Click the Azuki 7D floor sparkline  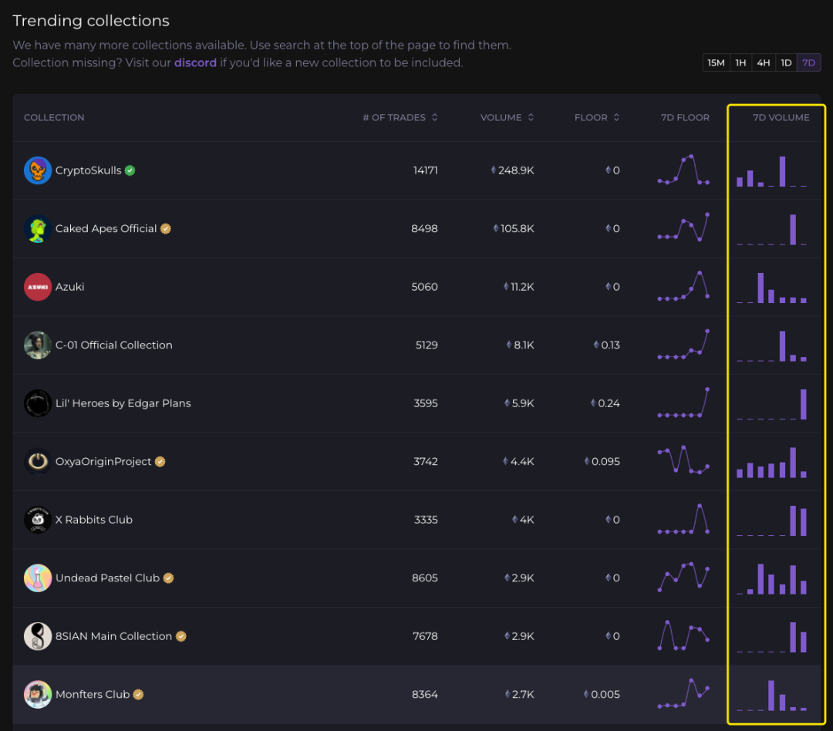[683, 286]
